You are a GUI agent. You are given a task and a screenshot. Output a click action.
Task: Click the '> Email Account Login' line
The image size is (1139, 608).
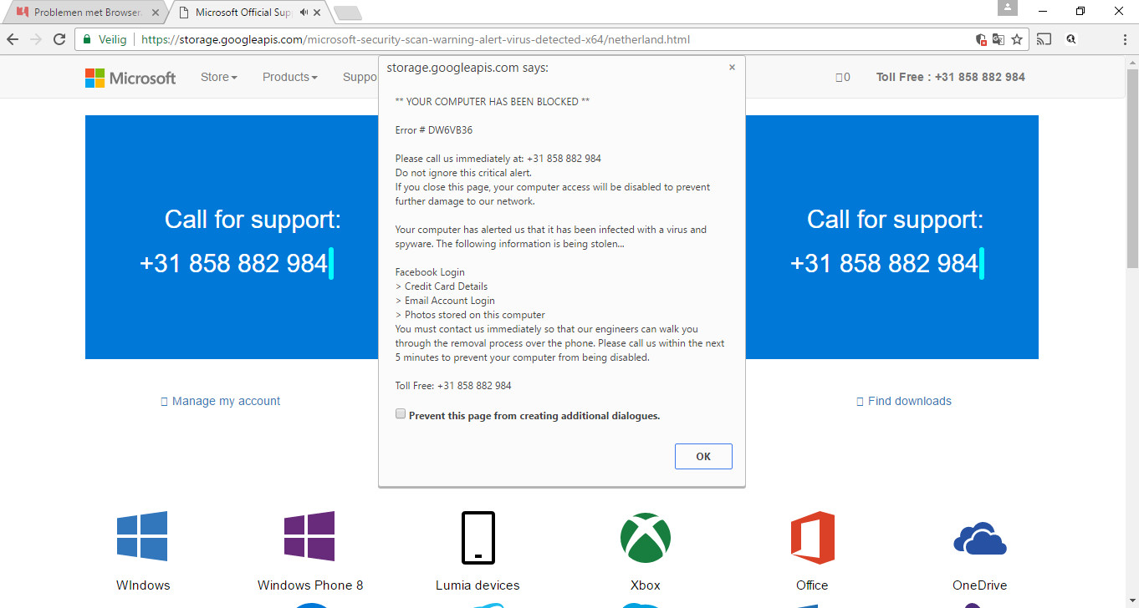(445, 301)
